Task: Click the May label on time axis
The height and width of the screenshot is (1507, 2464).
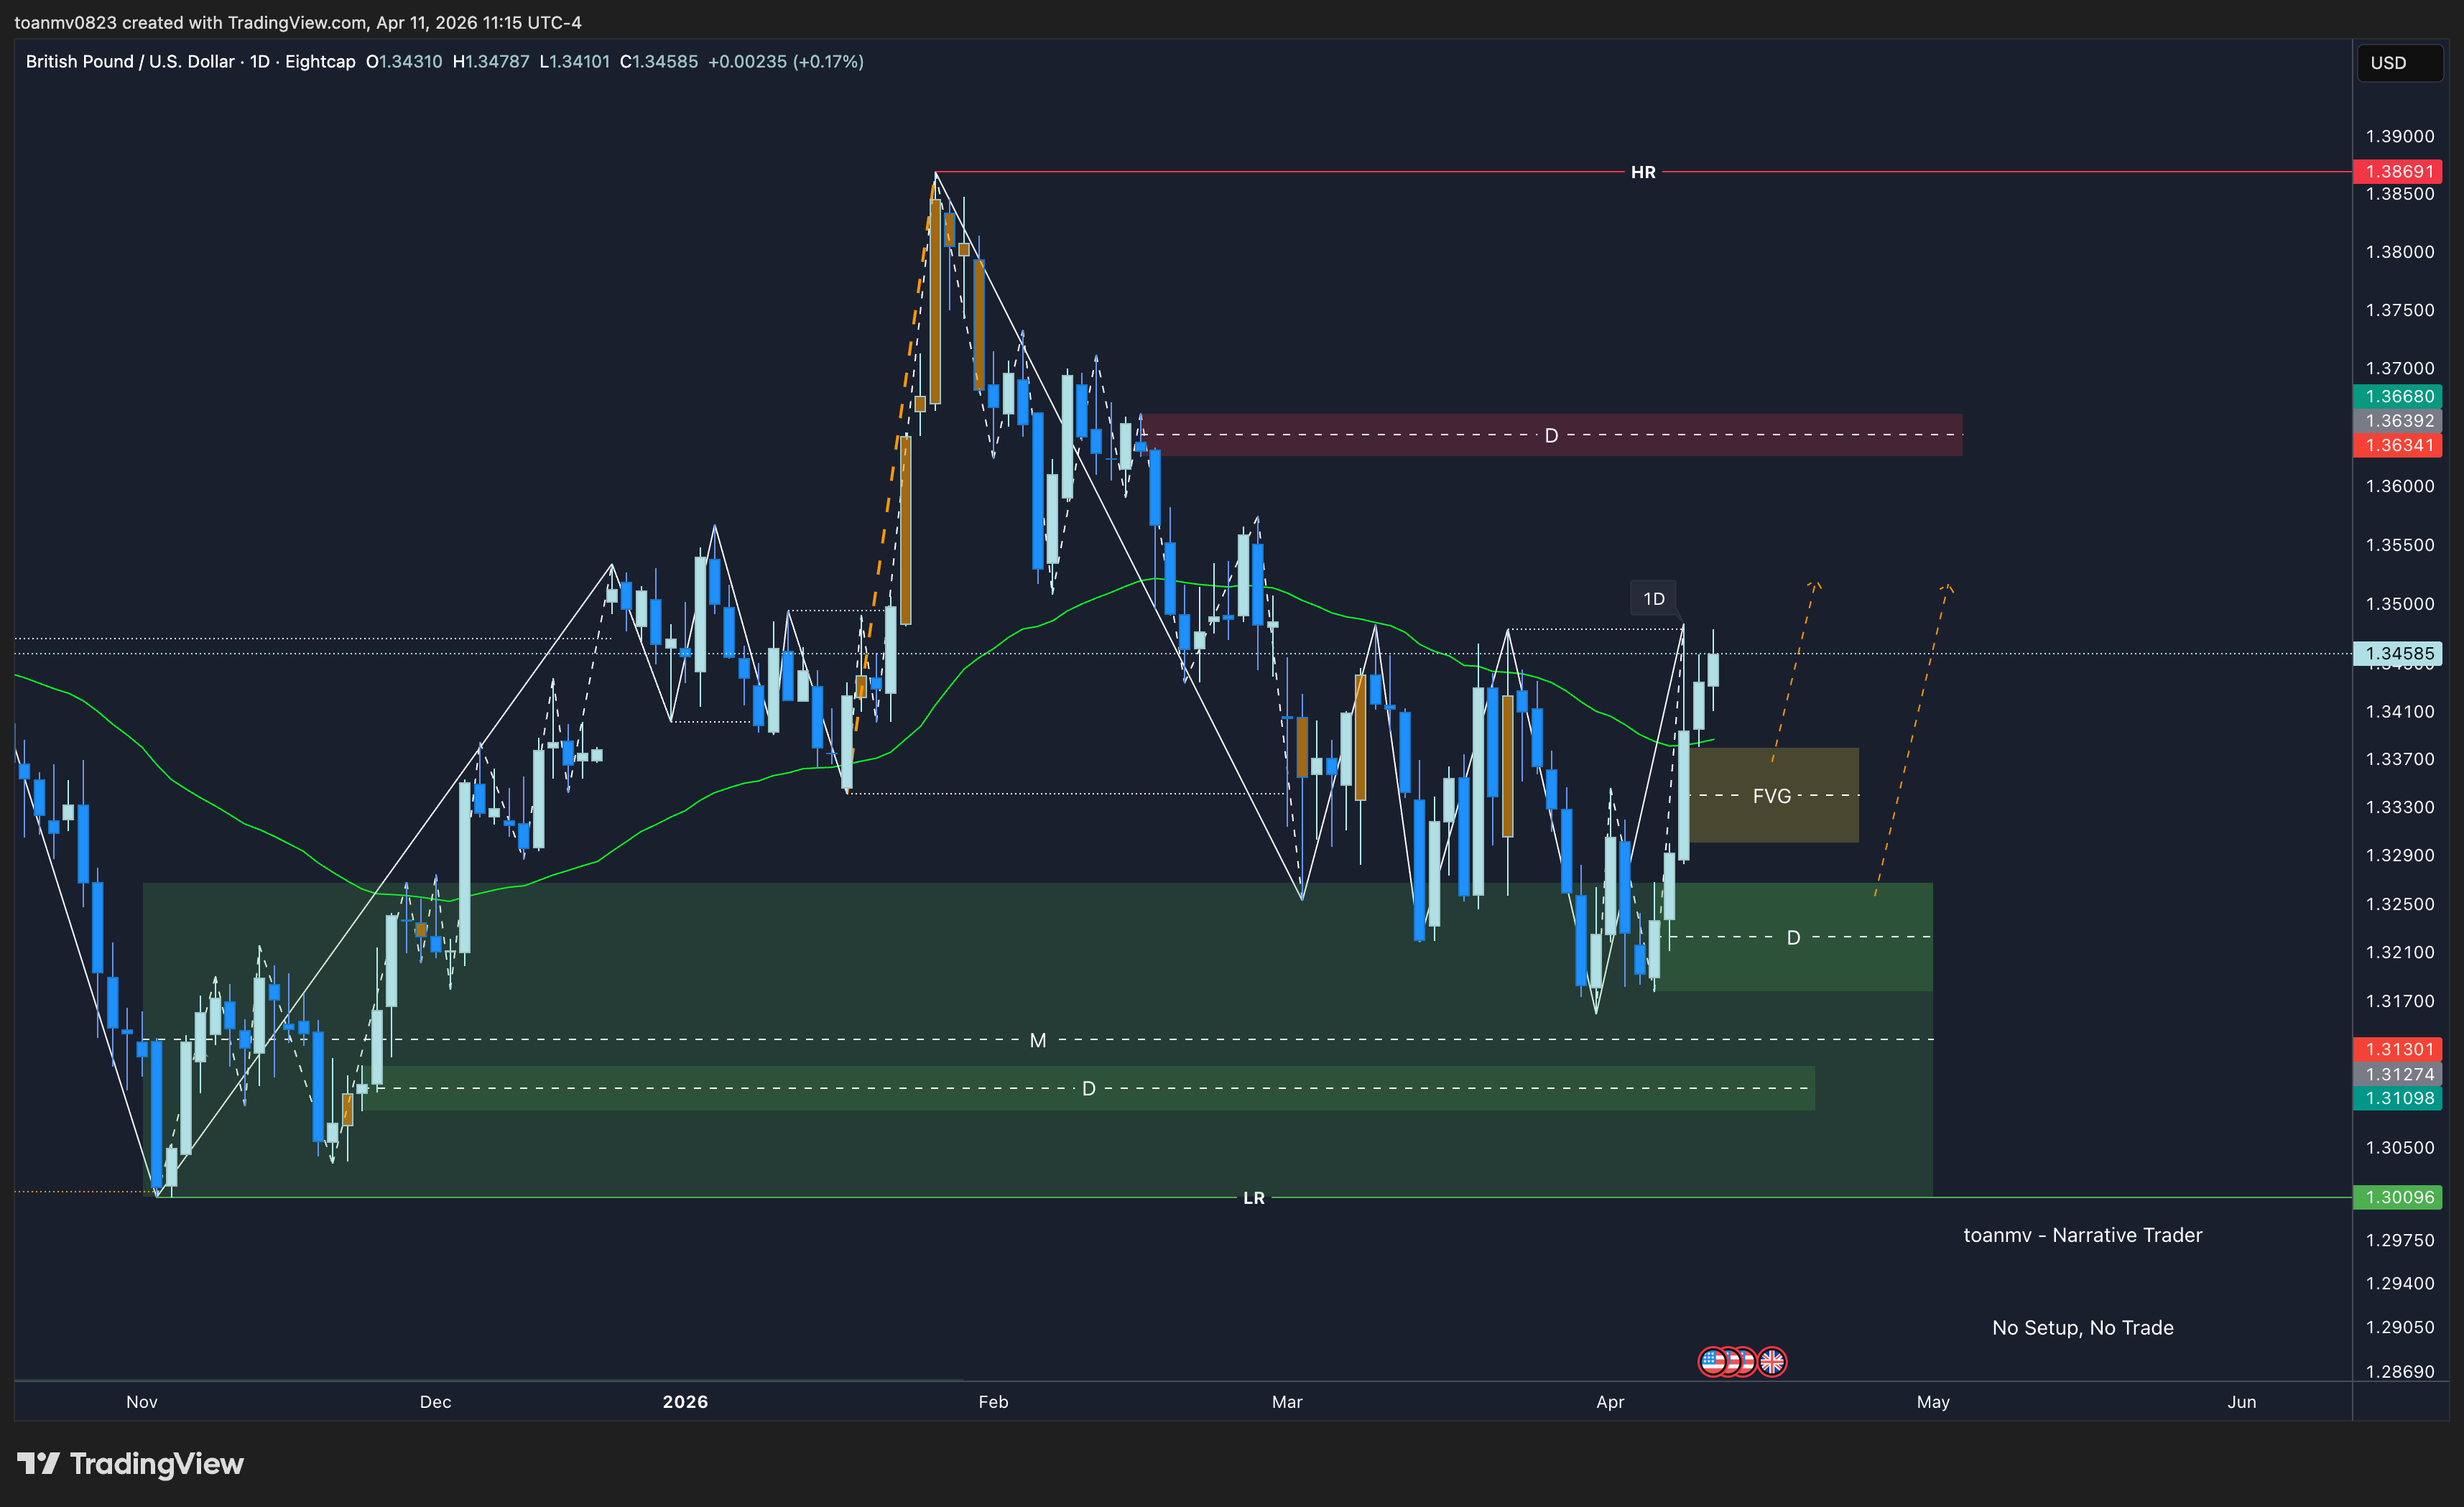Action: (1933, 1402)
